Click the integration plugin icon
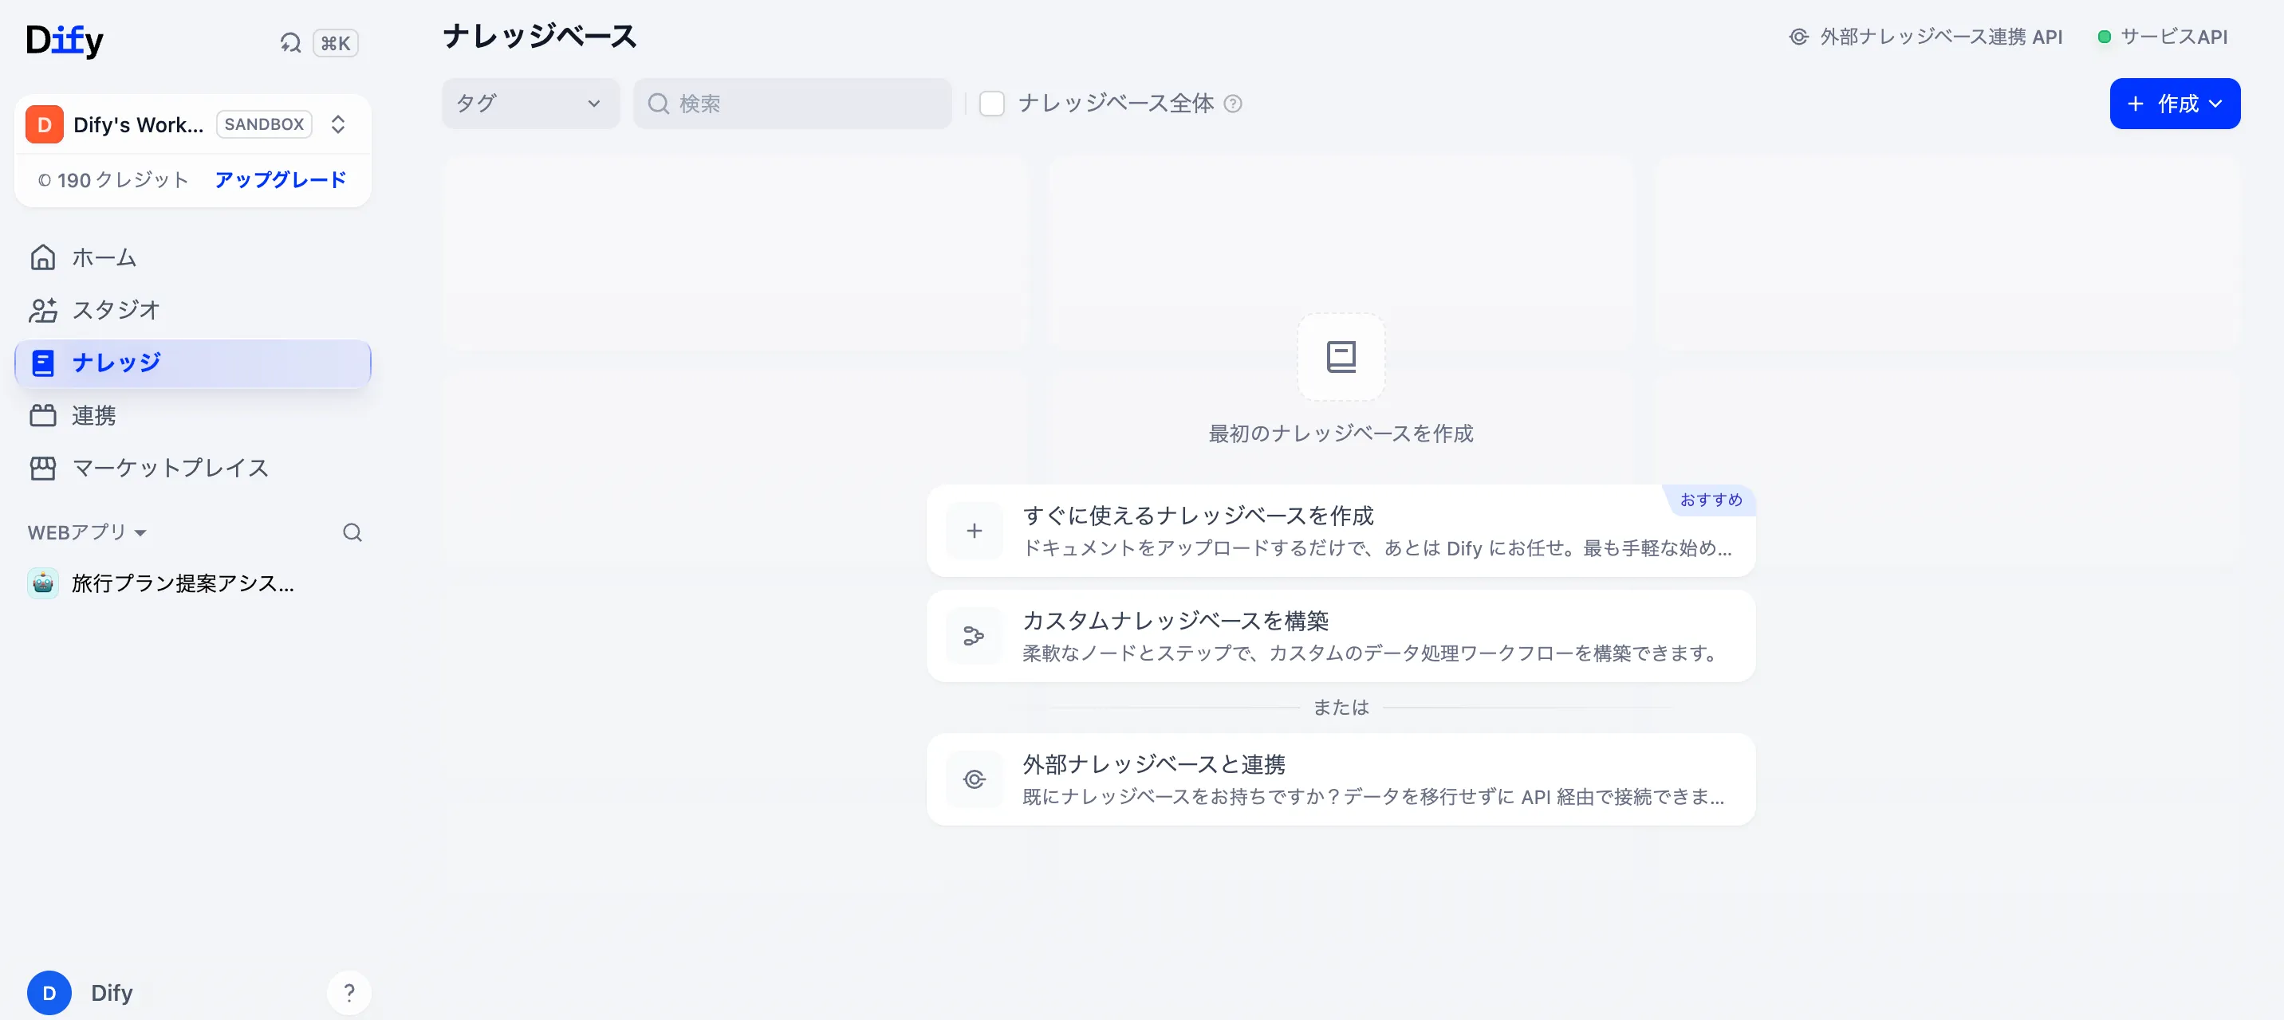Viewport: 2284px width, 1020px height. [x=42, y=416]
